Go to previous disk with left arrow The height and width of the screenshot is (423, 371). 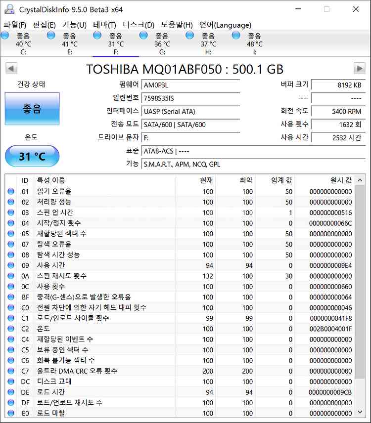tap(11, 69)
